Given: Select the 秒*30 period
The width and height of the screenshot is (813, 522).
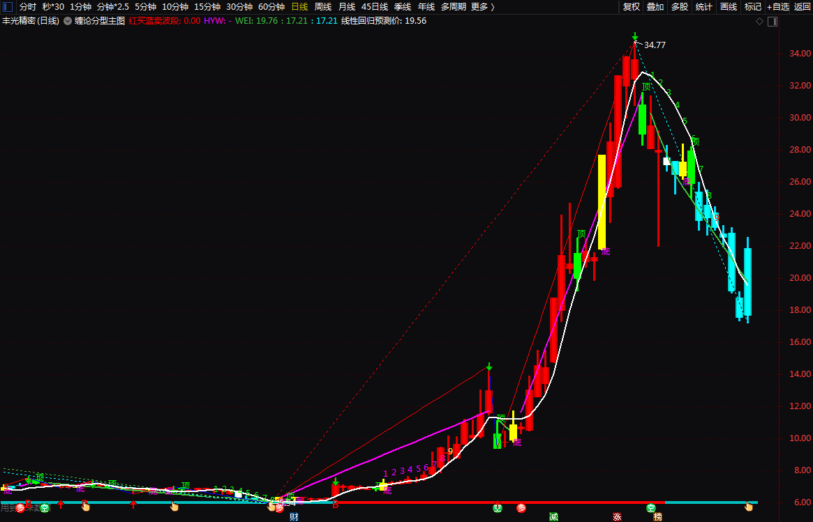Looking at the screenshot, I should [54, 7].
